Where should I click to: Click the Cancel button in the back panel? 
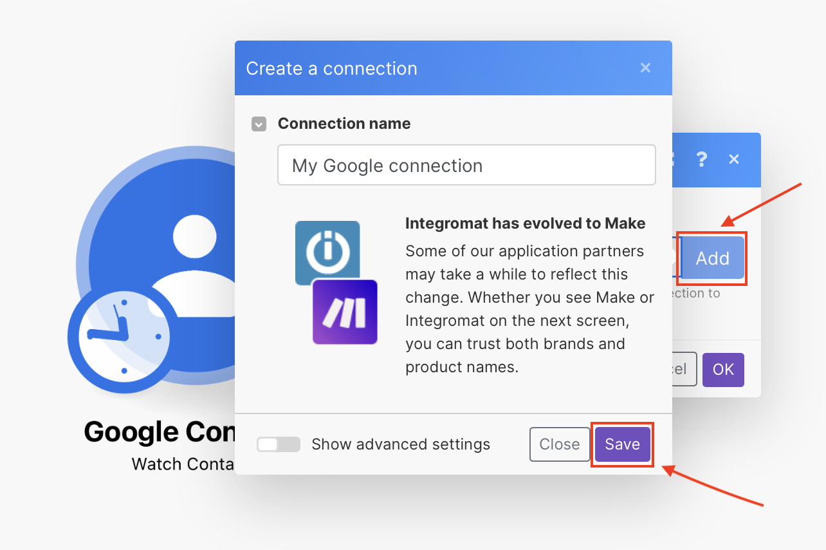684,370
